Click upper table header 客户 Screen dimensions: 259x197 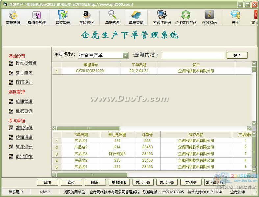click(196, 65)
